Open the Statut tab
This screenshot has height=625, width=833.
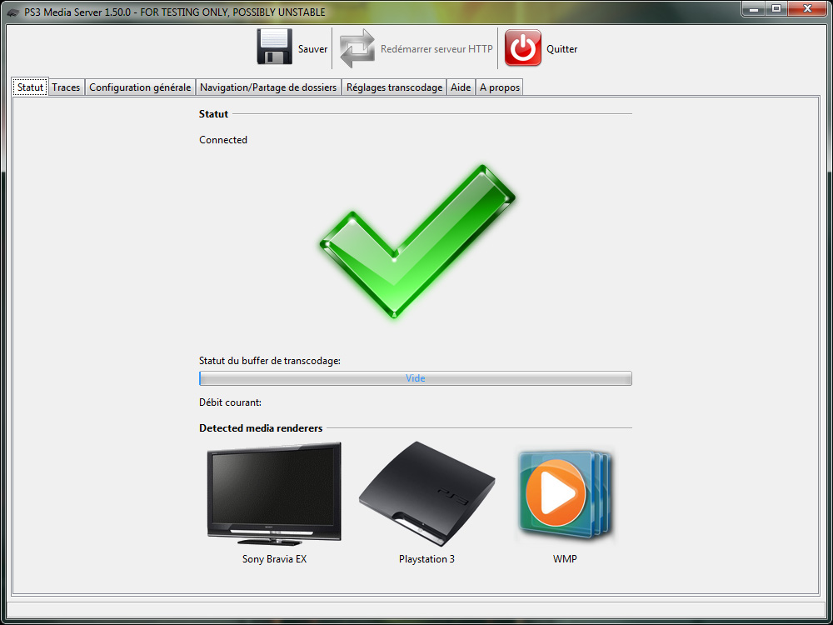tap(30, 87)
